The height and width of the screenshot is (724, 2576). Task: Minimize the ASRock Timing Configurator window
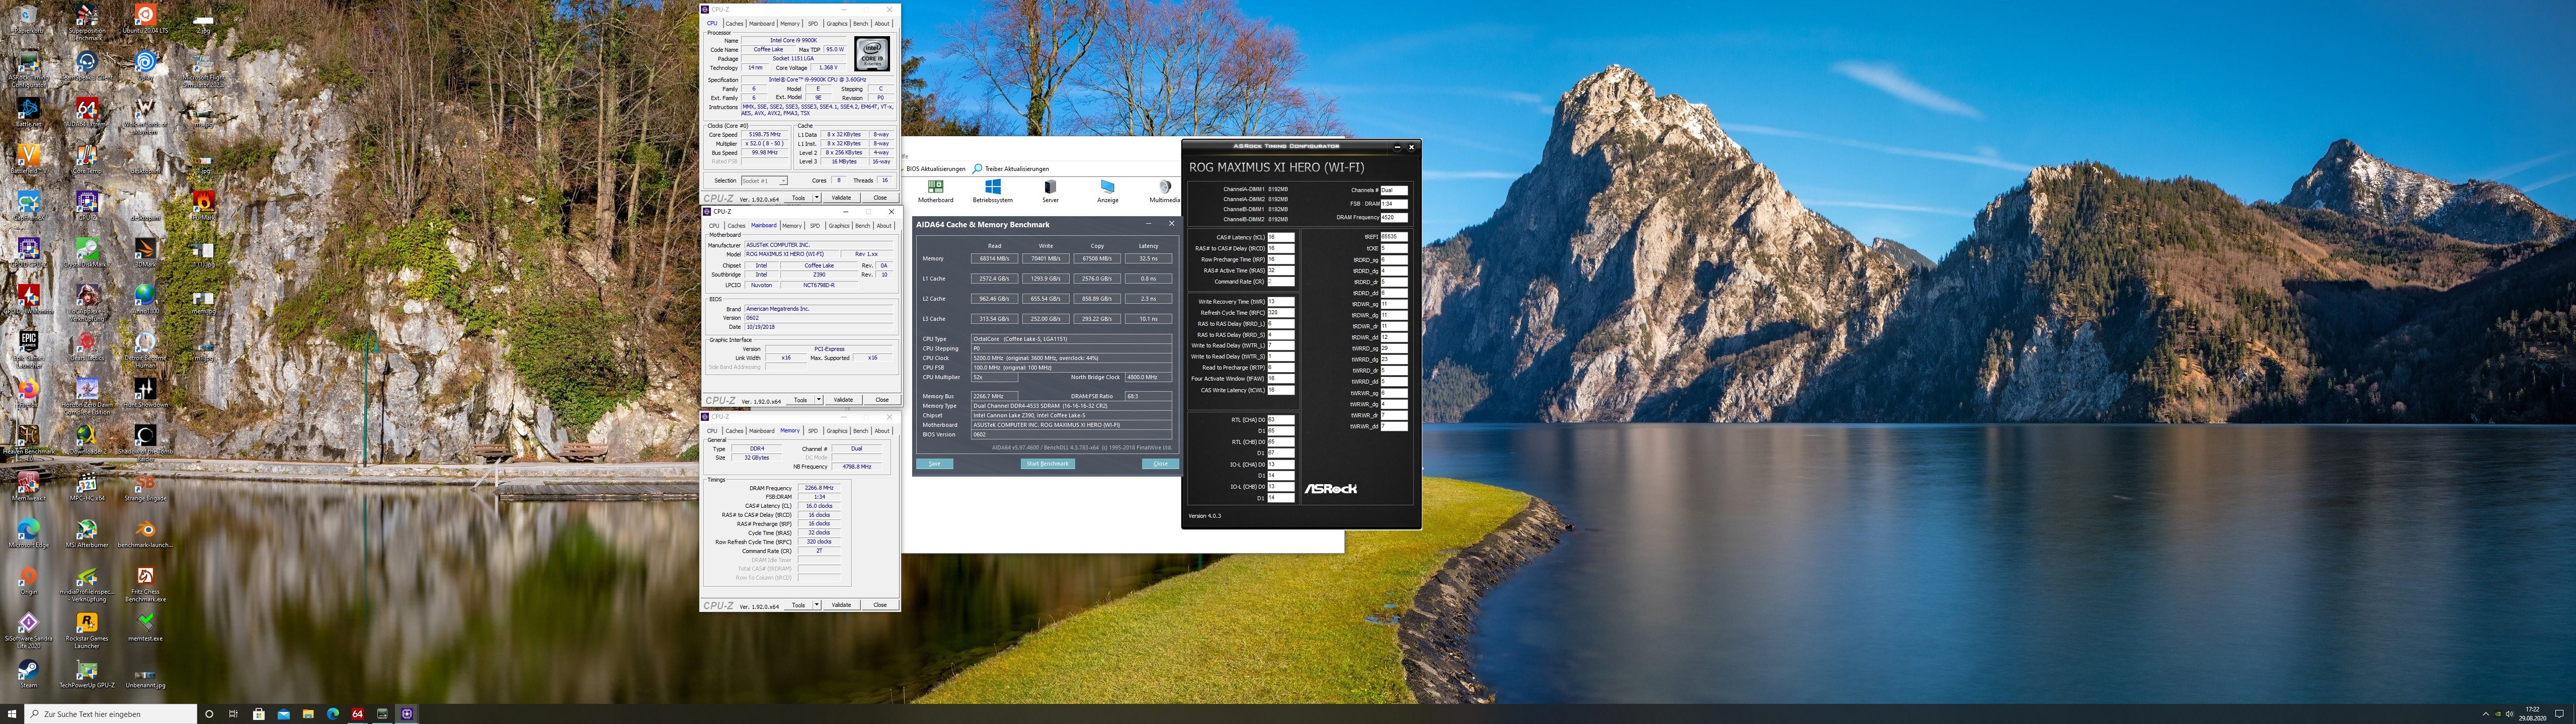click(x=1397, y=146)
